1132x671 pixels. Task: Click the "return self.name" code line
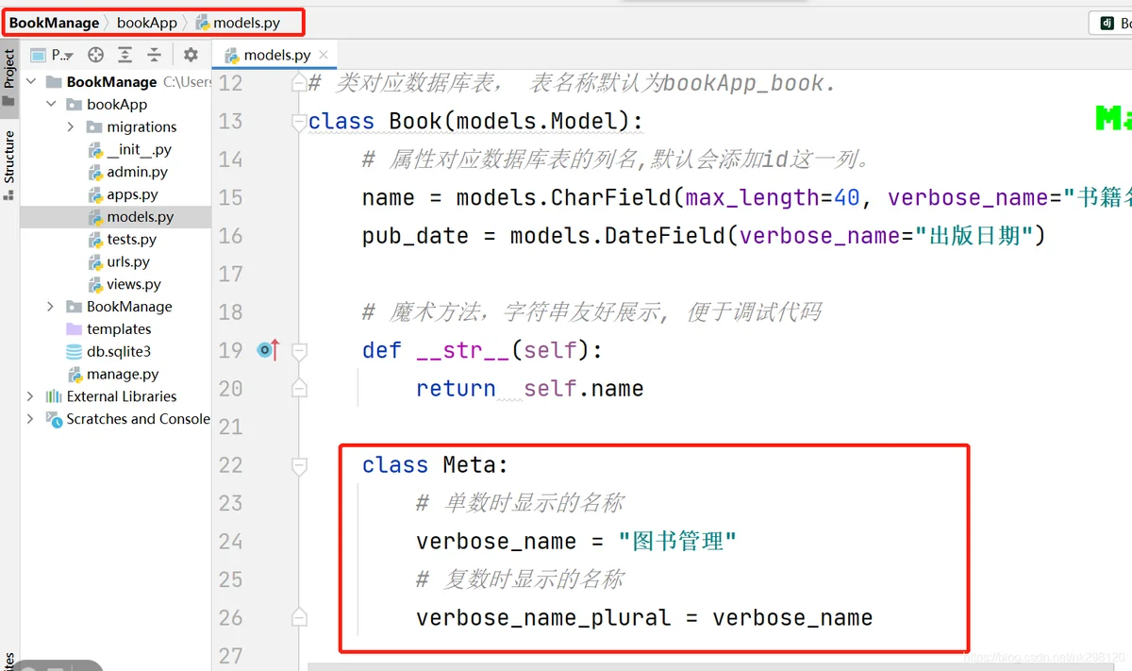tap(529, 389)
